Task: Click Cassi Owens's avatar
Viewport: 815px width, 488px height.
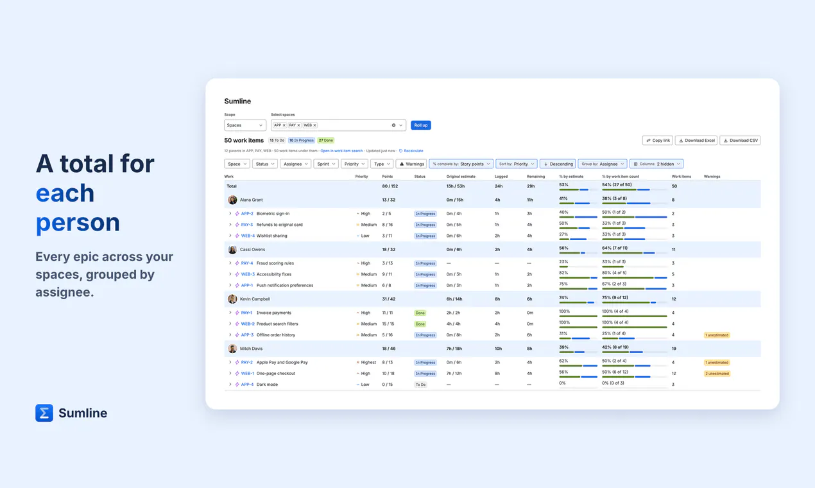Action: coord(232,249)
